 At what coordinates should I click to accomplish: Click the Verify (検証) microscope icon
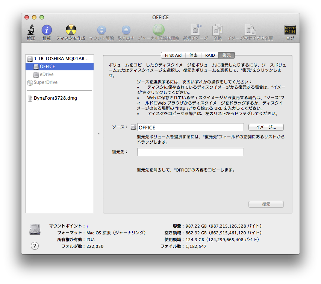31,30
